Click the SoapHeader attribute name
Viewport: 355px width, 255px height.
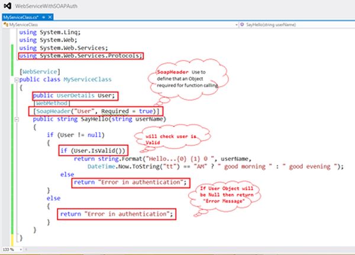pyautogui.click(x=54, y=112)
